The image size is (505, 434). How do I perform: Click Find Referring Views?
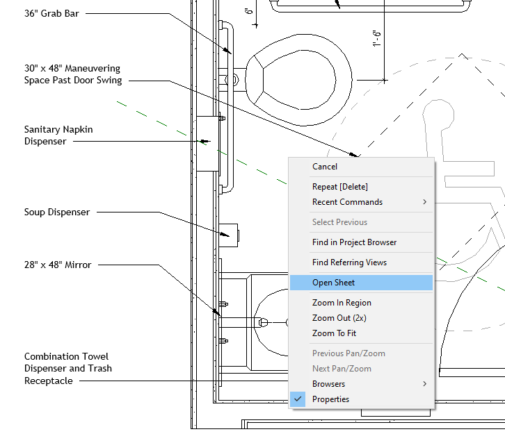349,262
